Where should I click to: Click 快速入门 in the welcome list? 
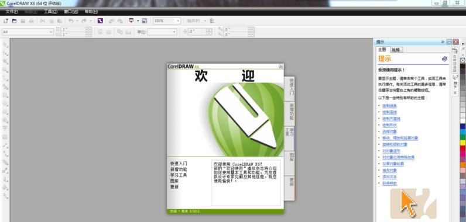pos(179,164)
